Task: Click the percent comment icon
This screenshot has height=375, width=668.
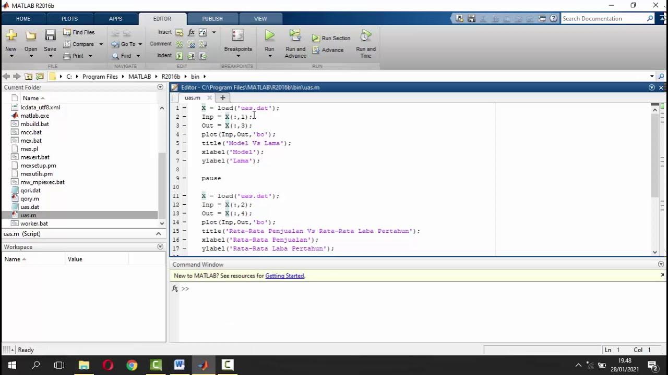Action: pos(180,44)
